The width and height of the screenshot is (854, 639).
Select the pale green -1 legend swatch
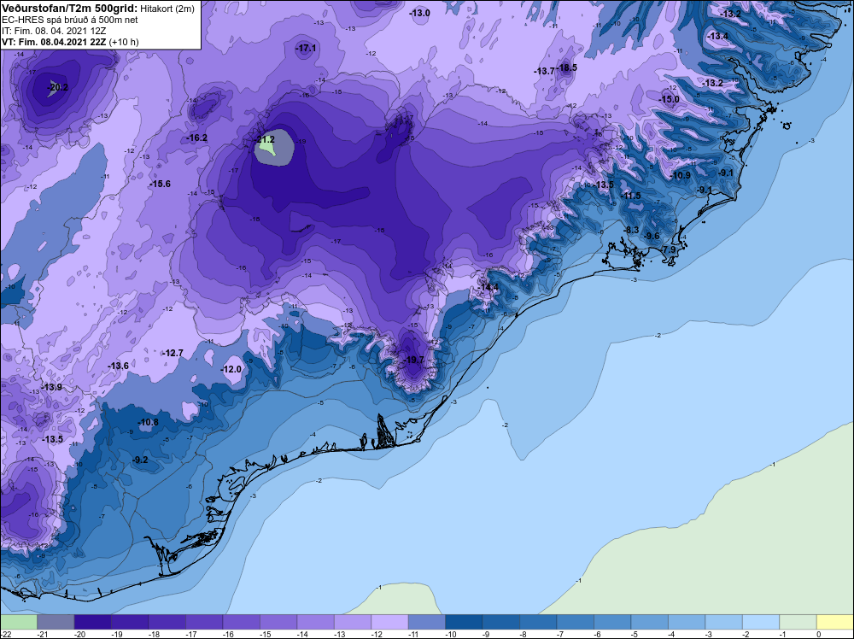point(798,622)
